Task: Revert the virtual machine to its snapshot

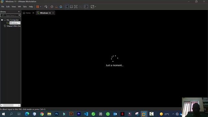Action: [x=56, y=6]
